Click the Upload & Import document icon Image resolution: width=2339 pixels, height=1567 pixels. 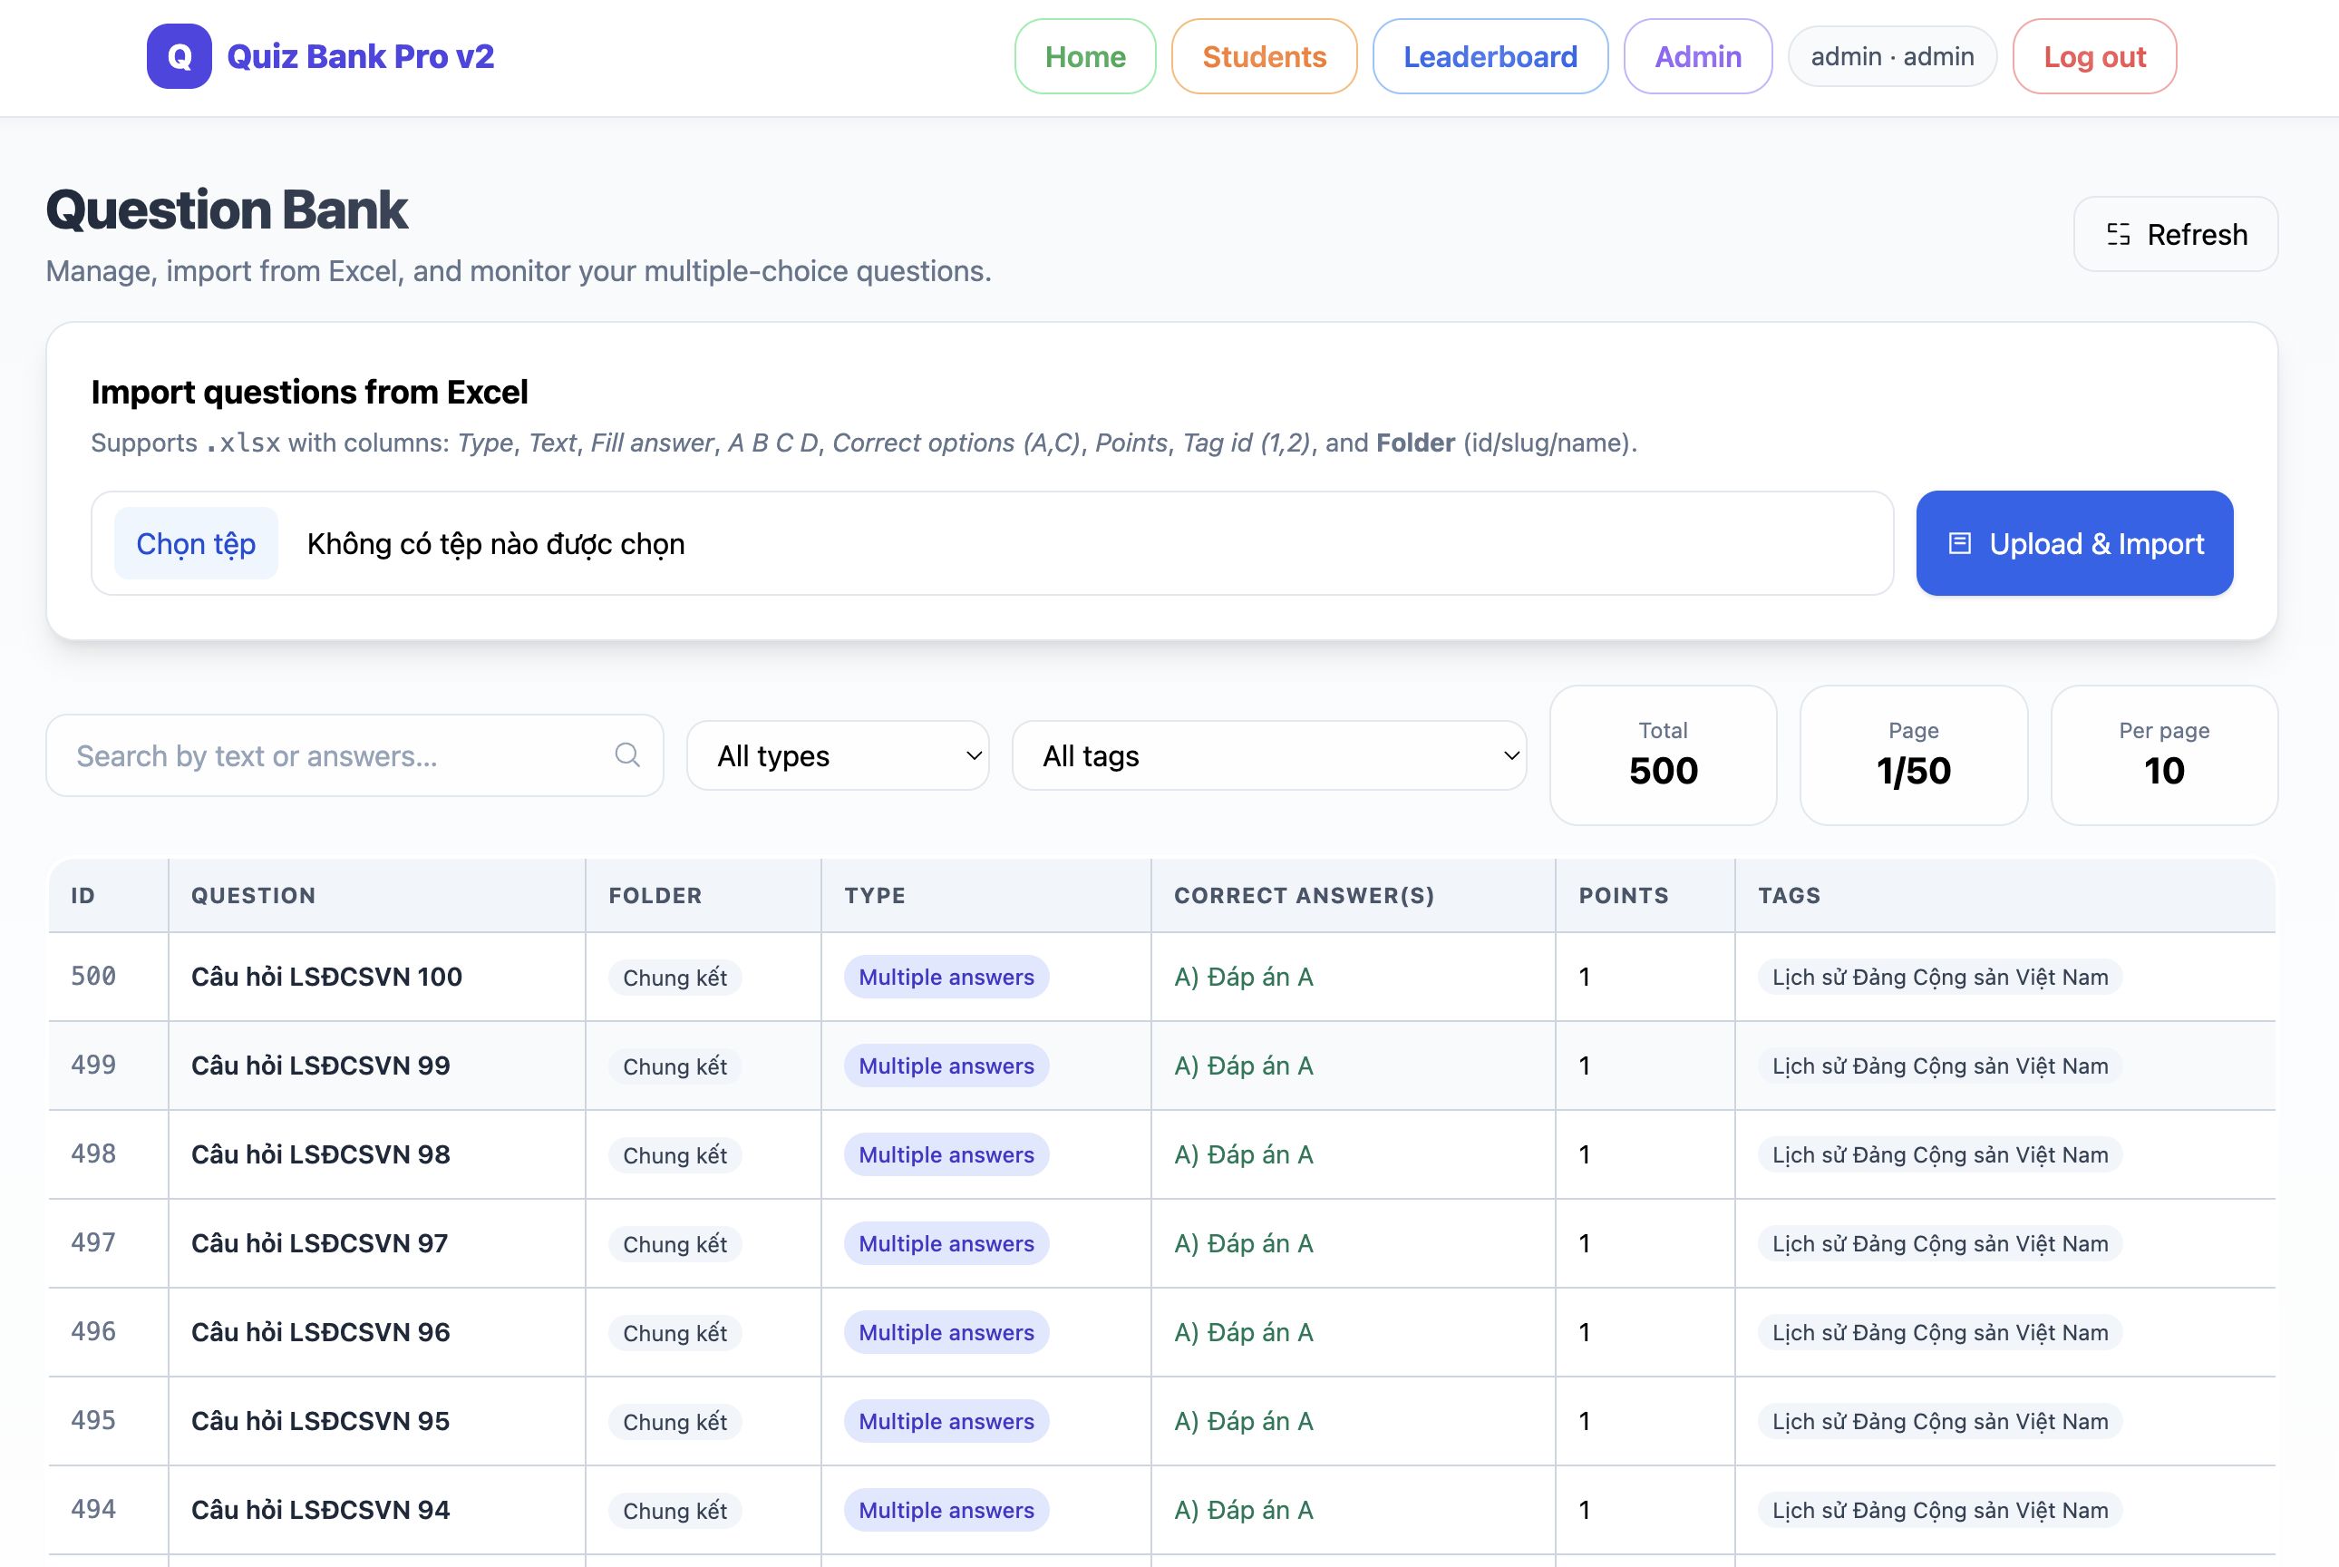click(1959, 544)
